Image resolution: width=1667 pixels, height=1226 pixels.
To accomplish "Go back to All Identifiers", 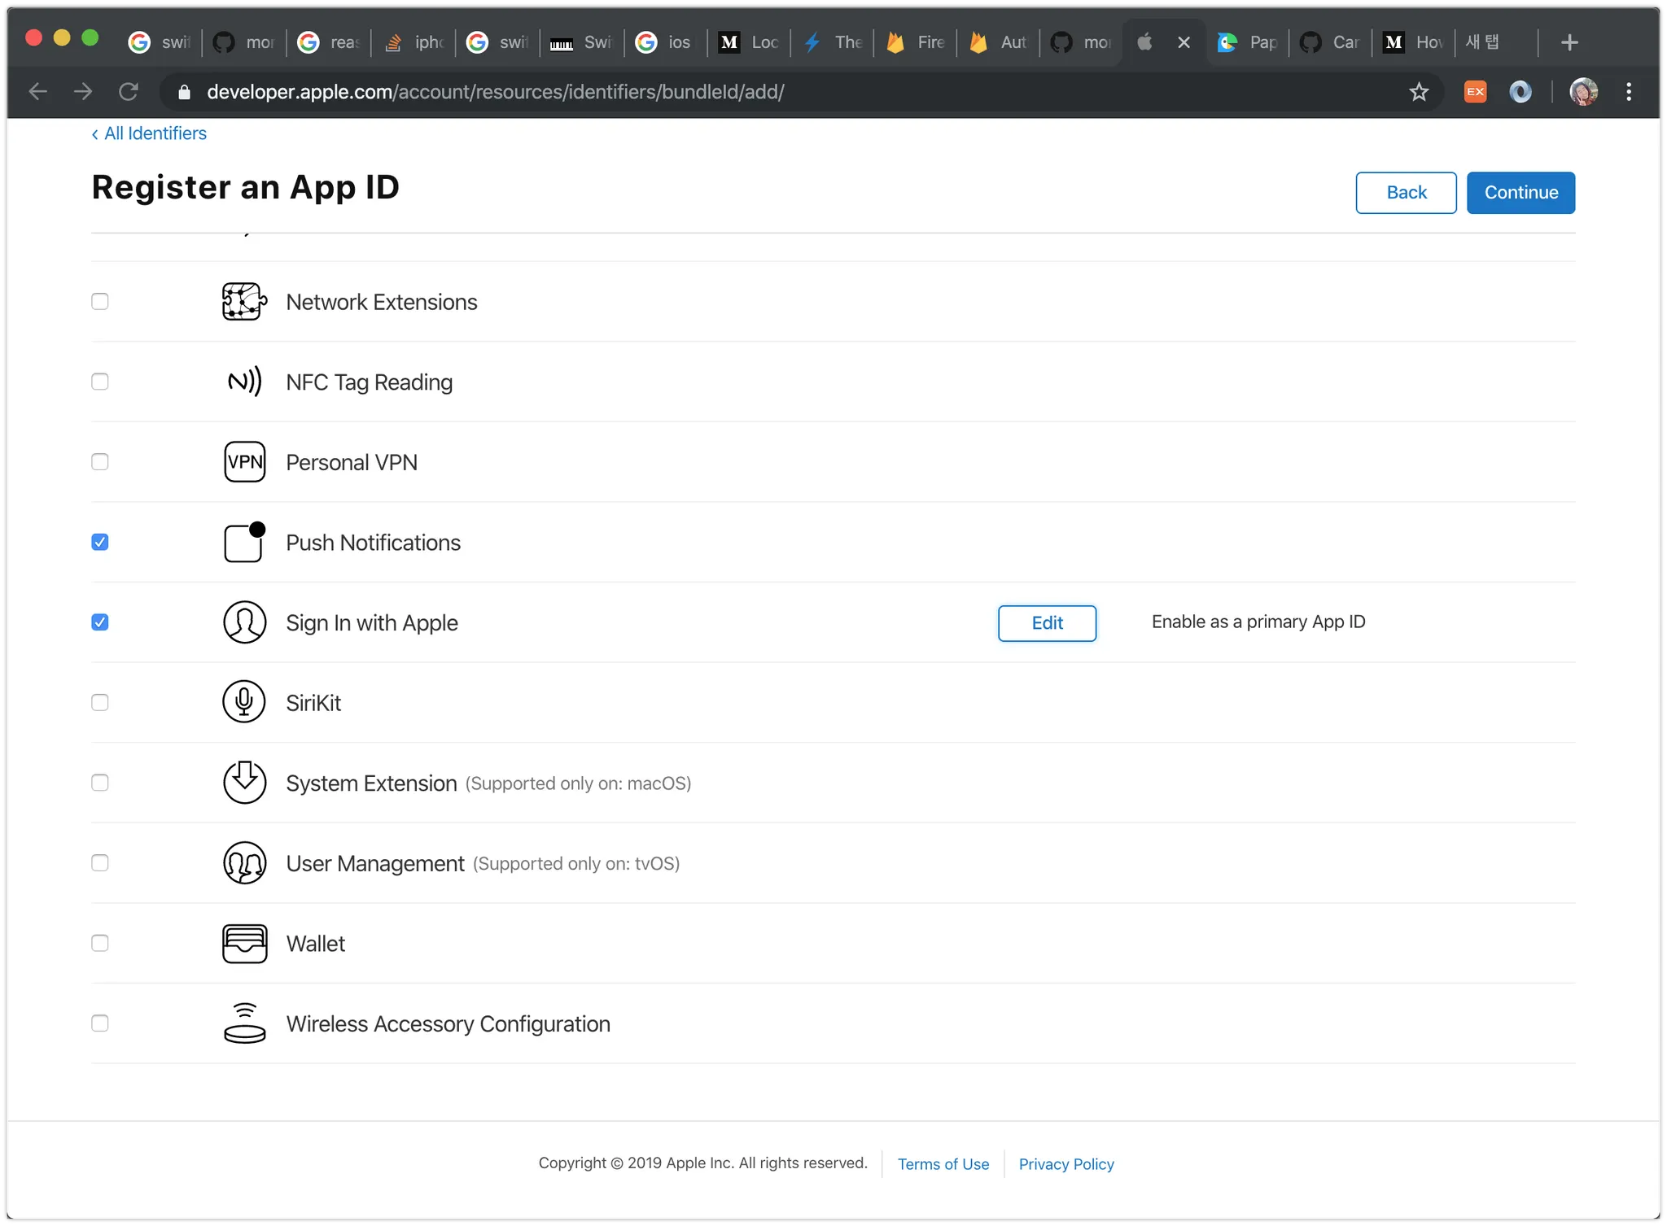I will click(150, 133).
